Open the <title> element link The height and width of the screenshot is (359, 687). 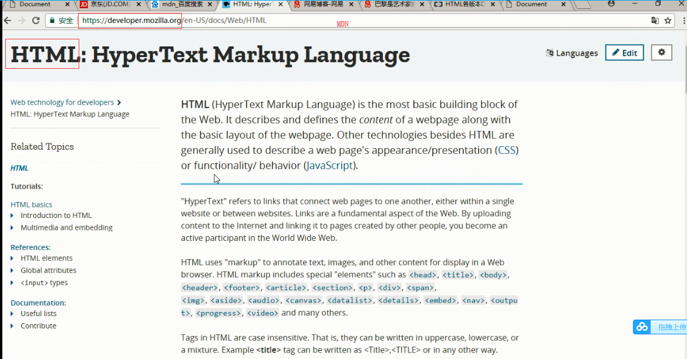pos(458,275)
